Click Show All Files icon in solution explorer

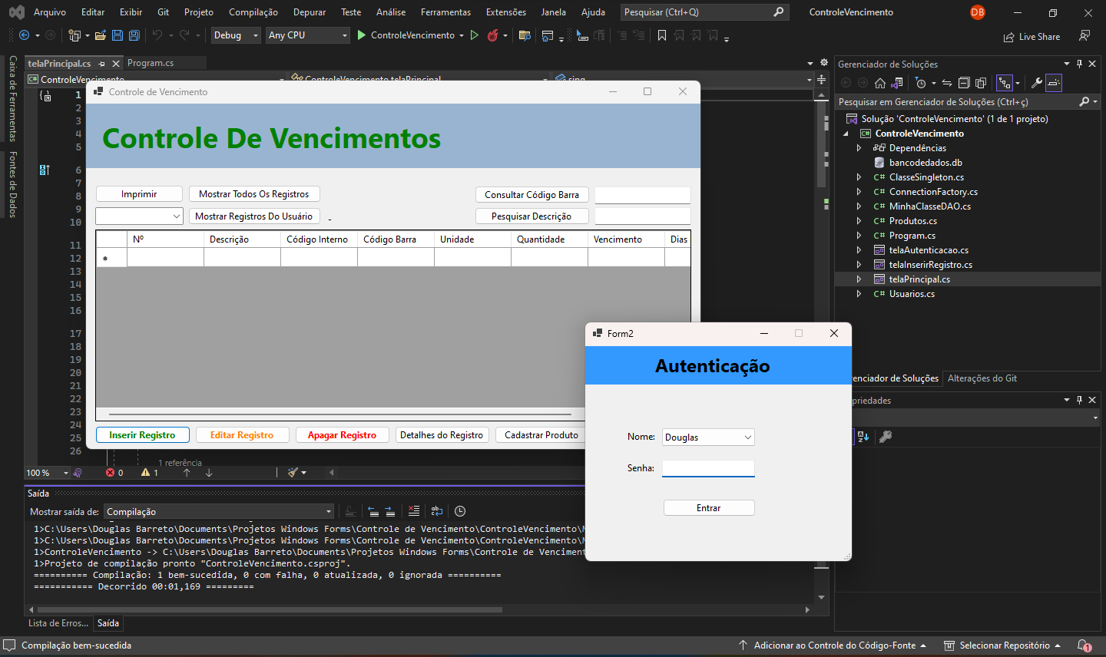click(x=981, y=83)
